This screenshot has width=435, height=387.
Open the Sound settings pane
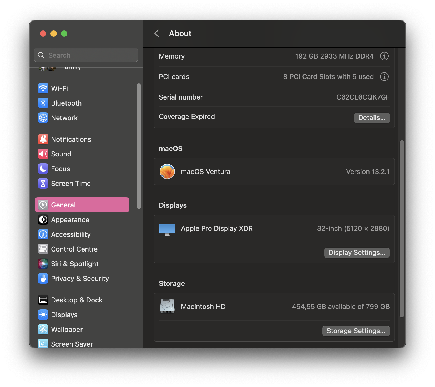click(x=82, y=154)
